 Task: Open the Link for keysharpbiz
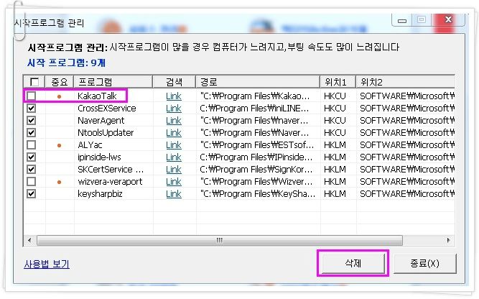click(174, 194)
